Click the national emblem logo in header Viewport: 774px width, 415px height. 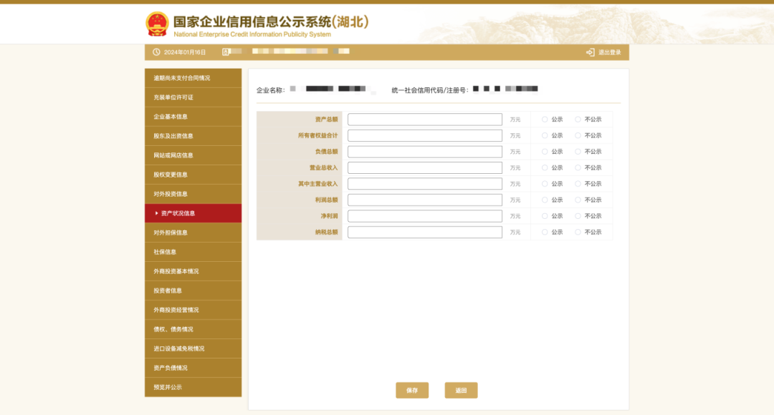[x=157, y=24]
